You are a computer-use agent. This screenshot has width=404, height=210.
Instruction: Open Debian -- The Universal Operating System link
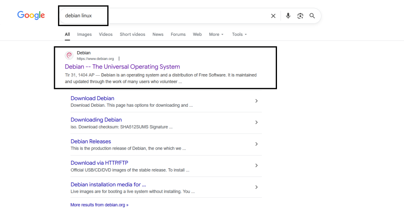coord(122,67)
